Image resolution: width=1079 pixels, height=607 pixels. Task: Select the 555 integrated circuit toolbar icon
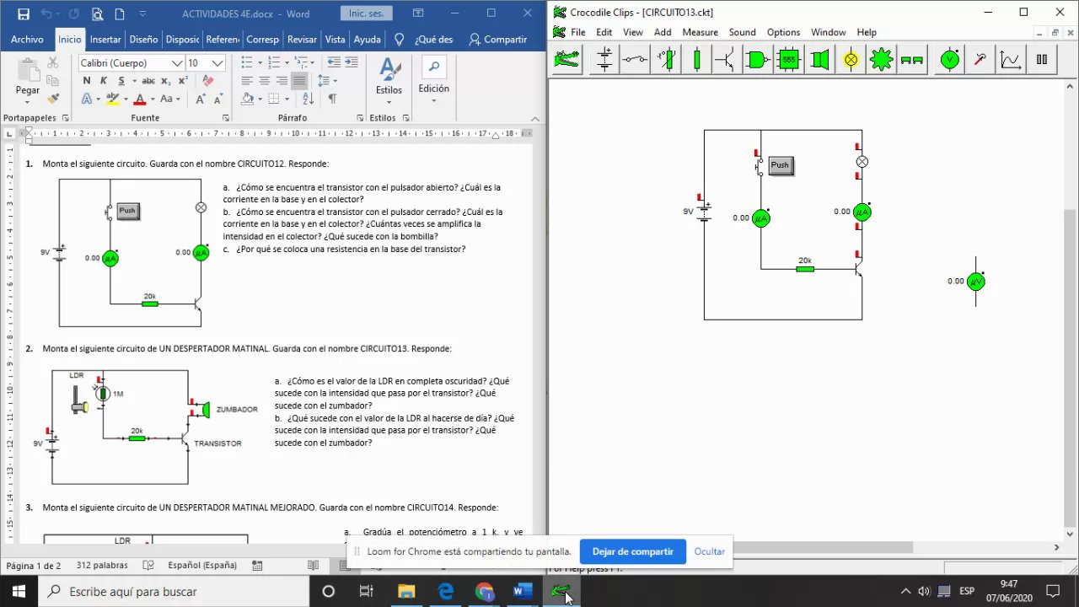point(788,60)
